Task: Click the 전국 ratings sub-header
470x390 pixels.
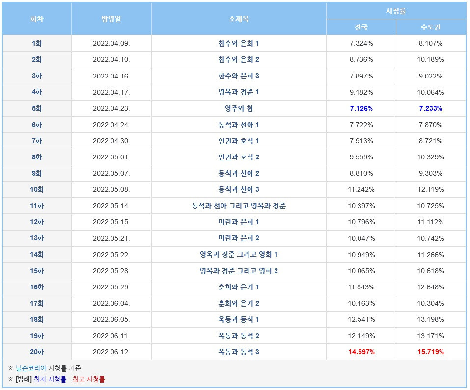Action: tap(361, 27)
